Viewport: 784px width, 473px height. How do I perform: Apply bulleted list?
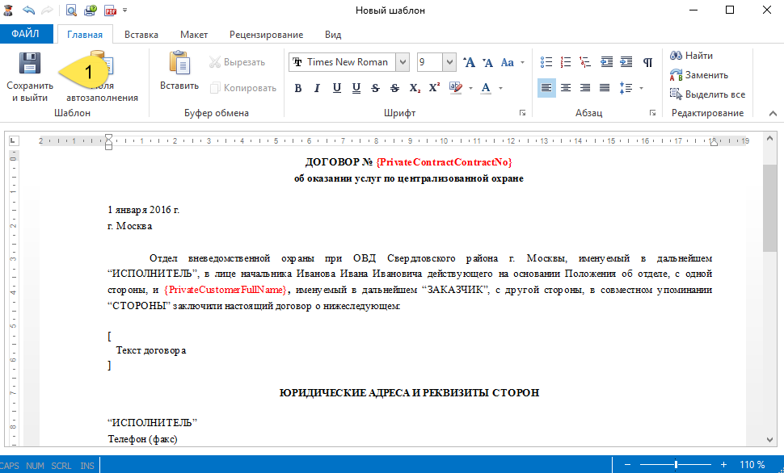coord(546,62)
